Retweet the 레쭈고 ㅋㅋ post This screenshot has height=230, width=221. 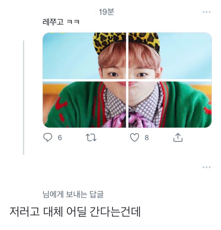pos(91,137)
